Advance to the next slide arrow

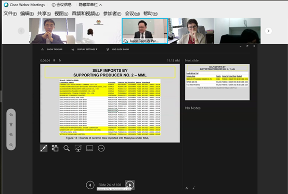[130, 185]
